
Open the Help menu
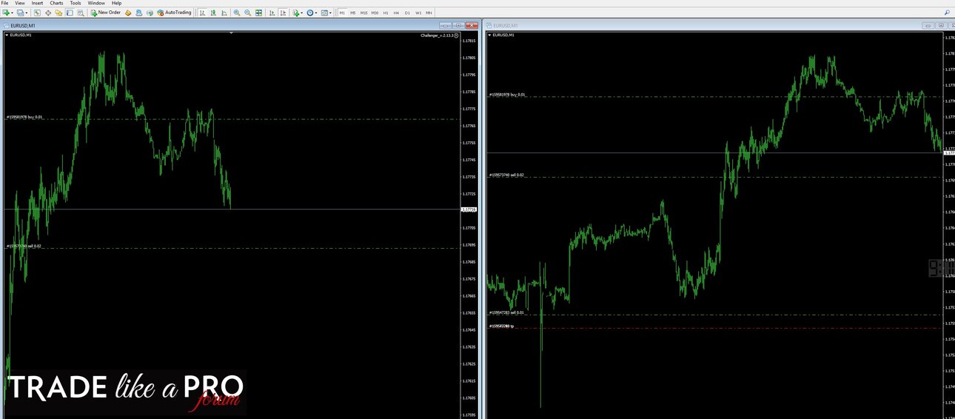[116, 3]
